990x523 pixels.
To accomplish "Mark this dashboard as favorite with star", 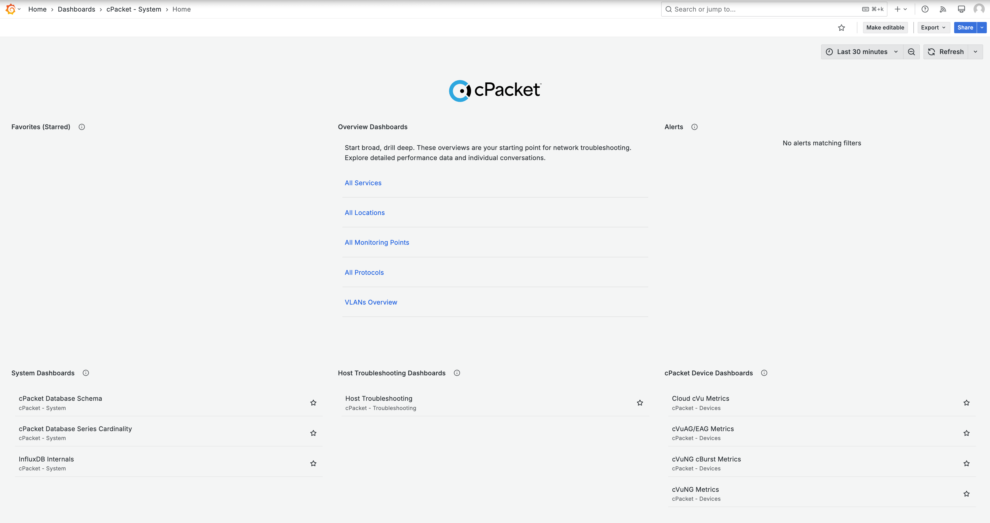I will 842,28.
